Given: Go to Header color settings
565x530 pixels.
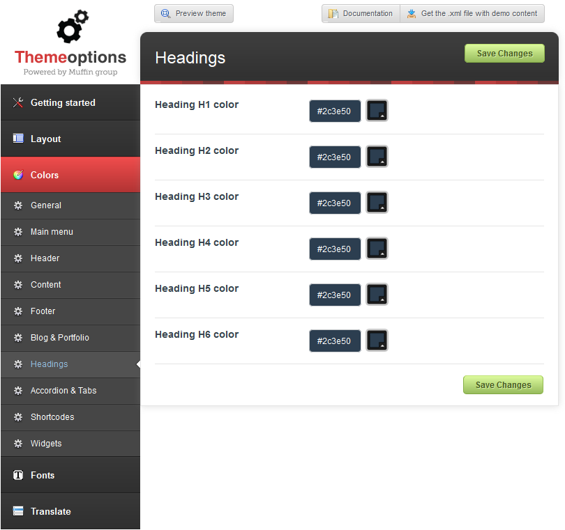Looking at the screenshot, I should click(70, 258).
